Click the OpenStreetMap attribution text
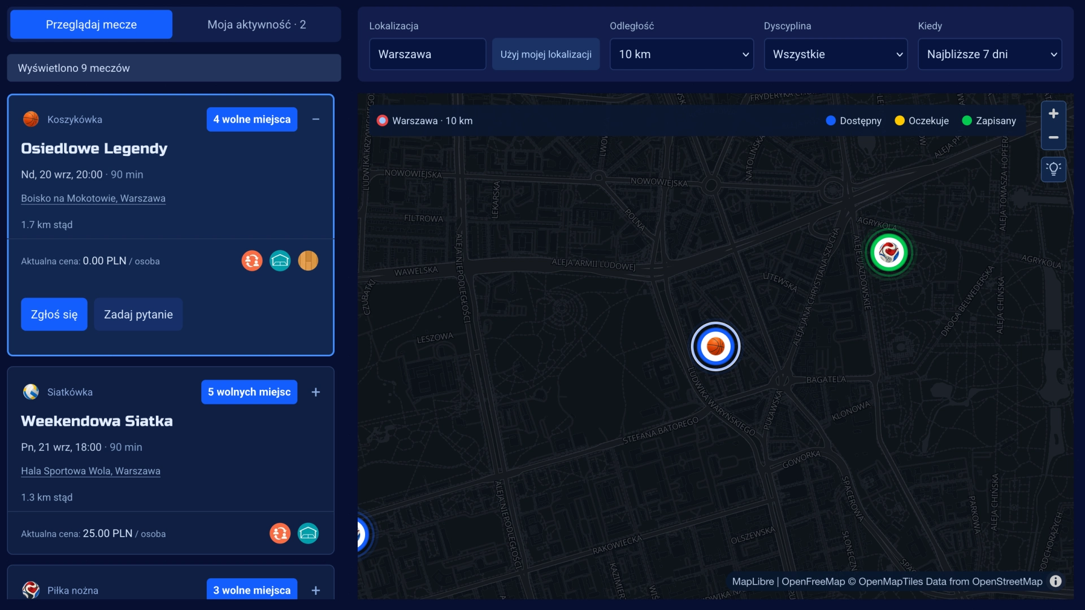 1007,581
